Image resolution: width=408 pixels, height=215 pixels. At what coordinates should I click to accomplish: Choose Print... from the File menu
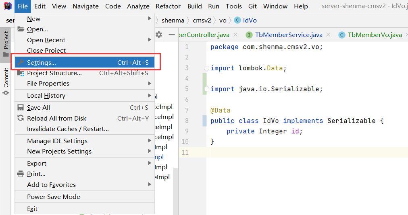tap(85, 174)
